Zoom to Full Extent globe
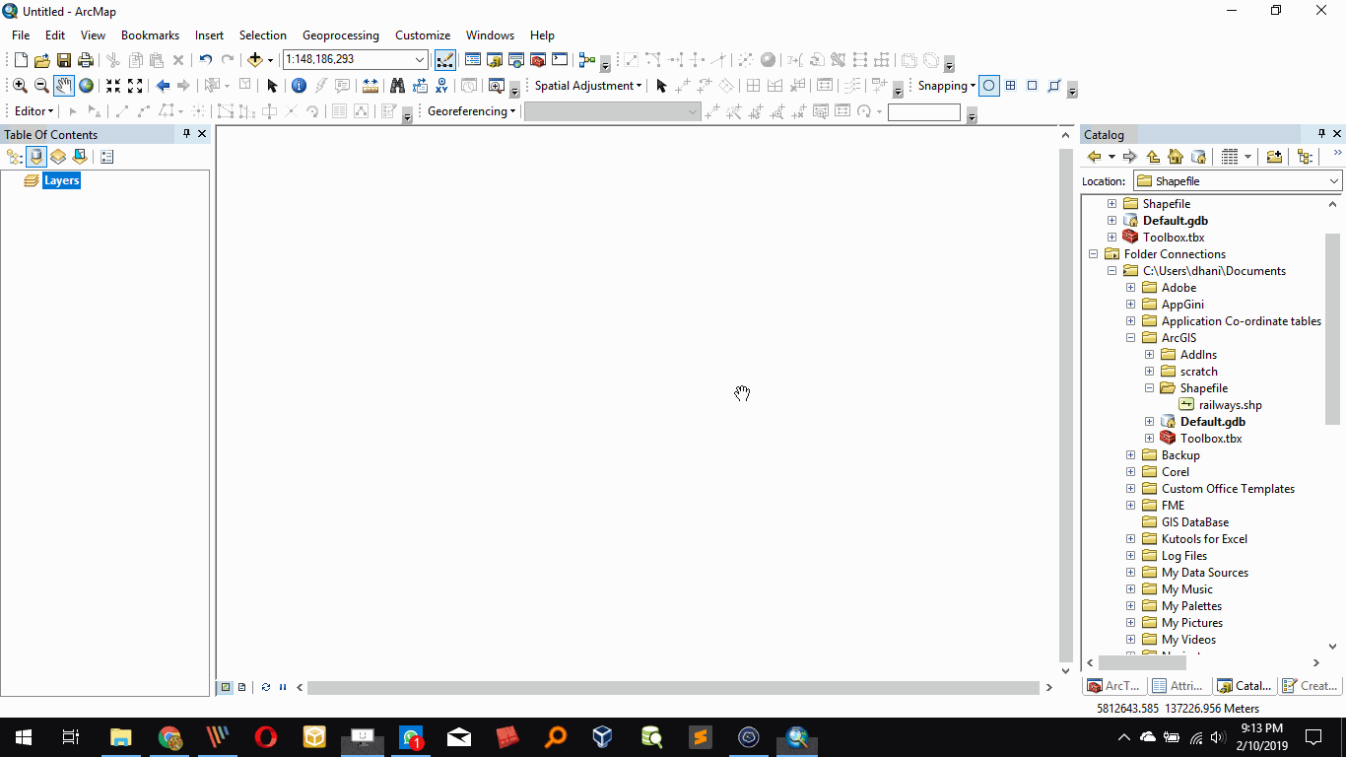Viewport: 1346px width, 757px height. [87, 86]
